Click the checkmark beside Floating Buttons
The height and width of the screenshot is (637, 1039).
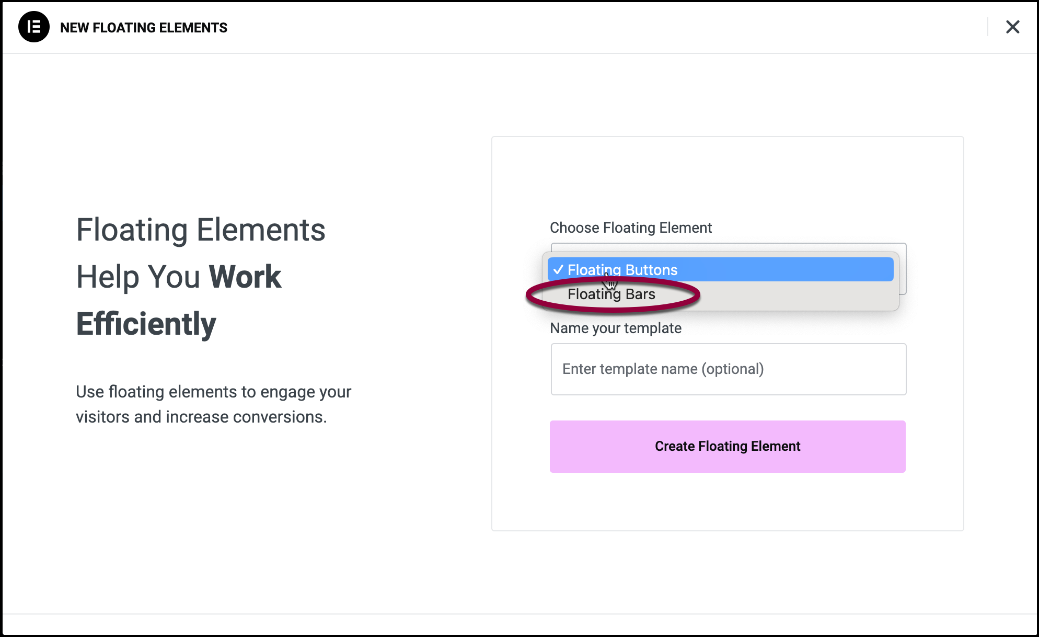[x=558, y=270]
